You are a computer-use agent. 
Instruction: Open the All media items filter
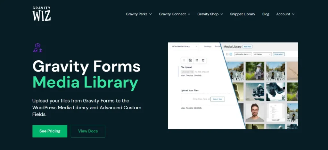tap(243, 54)
